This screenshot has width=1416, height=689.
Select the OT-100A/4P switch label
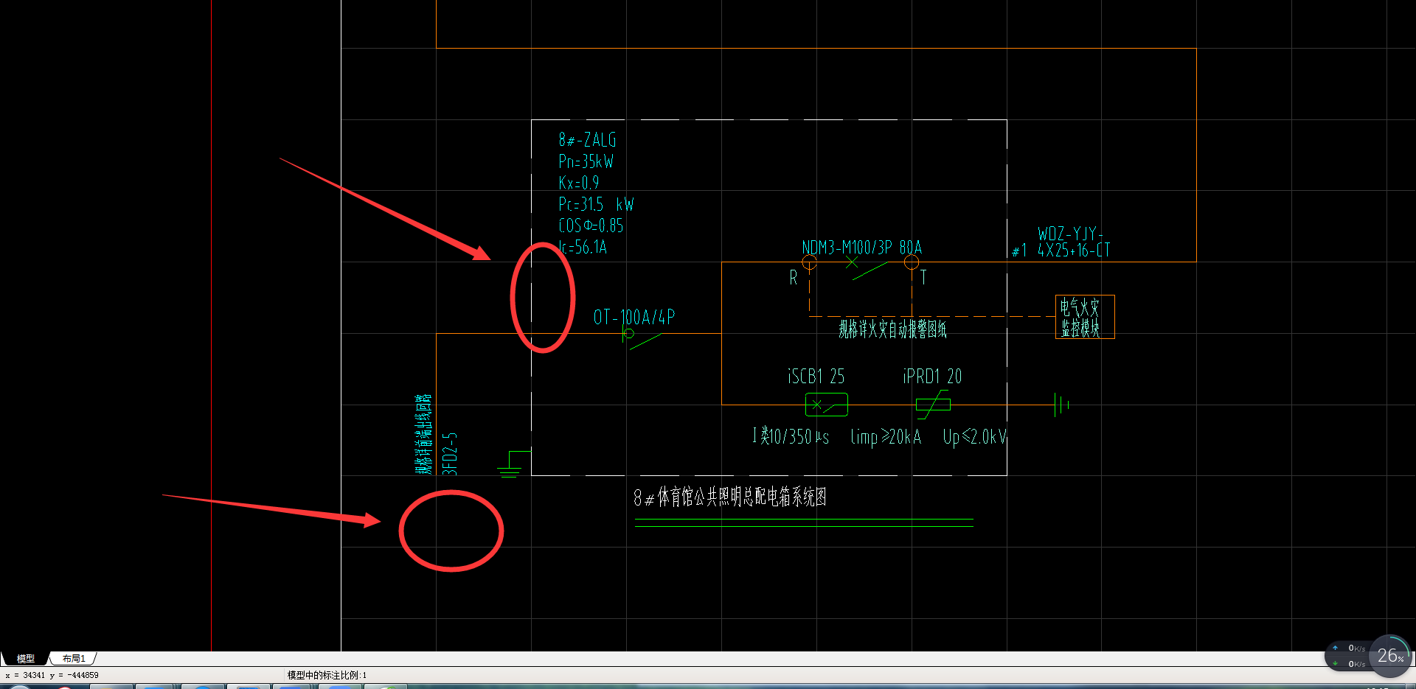634,318
